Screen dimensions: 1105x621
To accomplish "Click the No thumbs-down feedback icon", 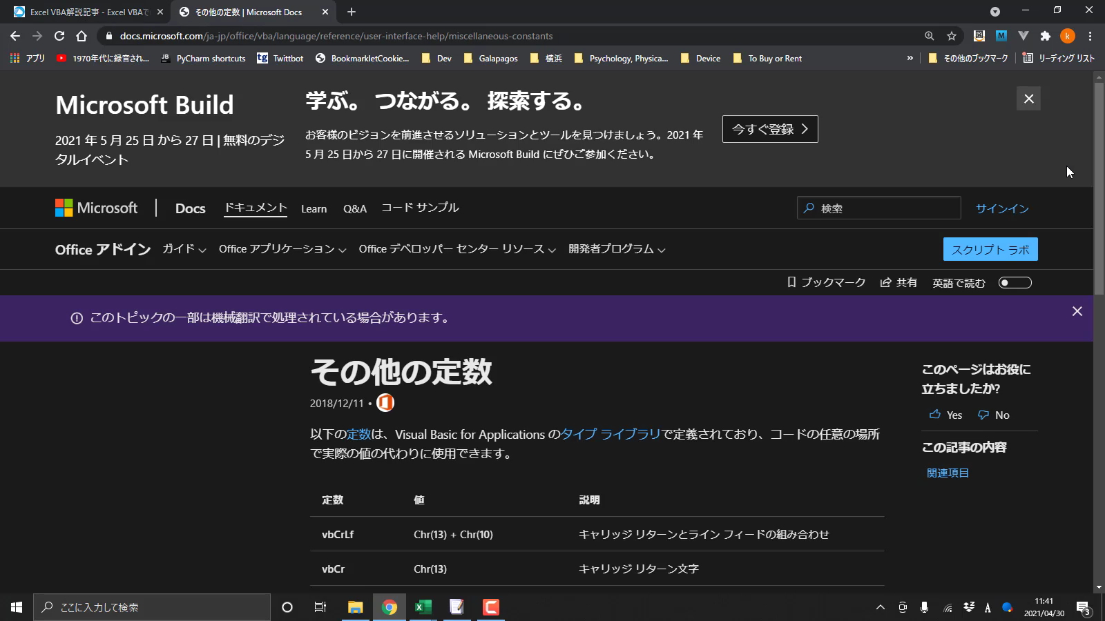I will coord(983,415).
